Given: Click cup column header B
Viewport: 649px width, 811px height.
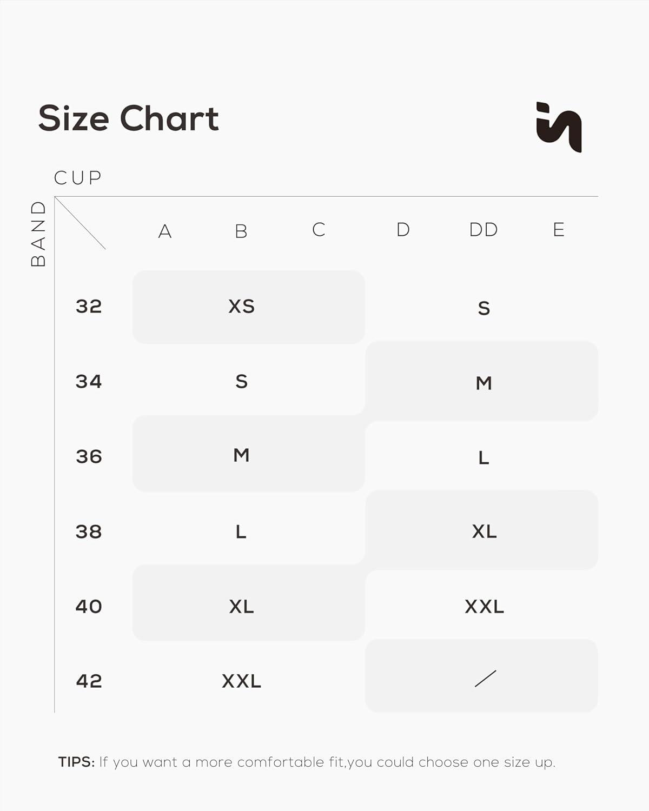Looking at the screenshot, I should tap(241, 231).
